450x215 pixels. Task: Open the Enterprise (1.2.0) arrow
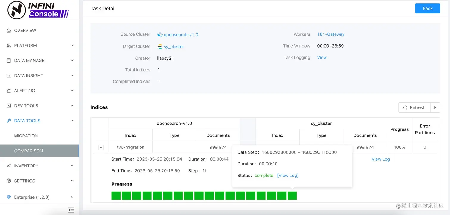point(72,197)
